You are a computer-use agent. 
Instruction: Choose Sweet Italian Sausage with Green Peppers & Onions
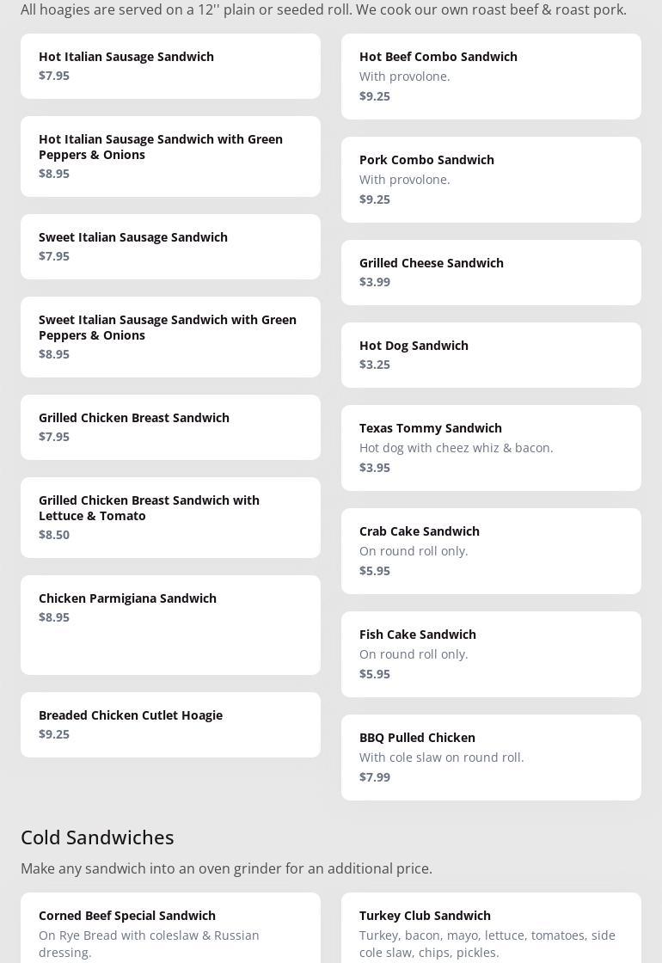point(170,336)
